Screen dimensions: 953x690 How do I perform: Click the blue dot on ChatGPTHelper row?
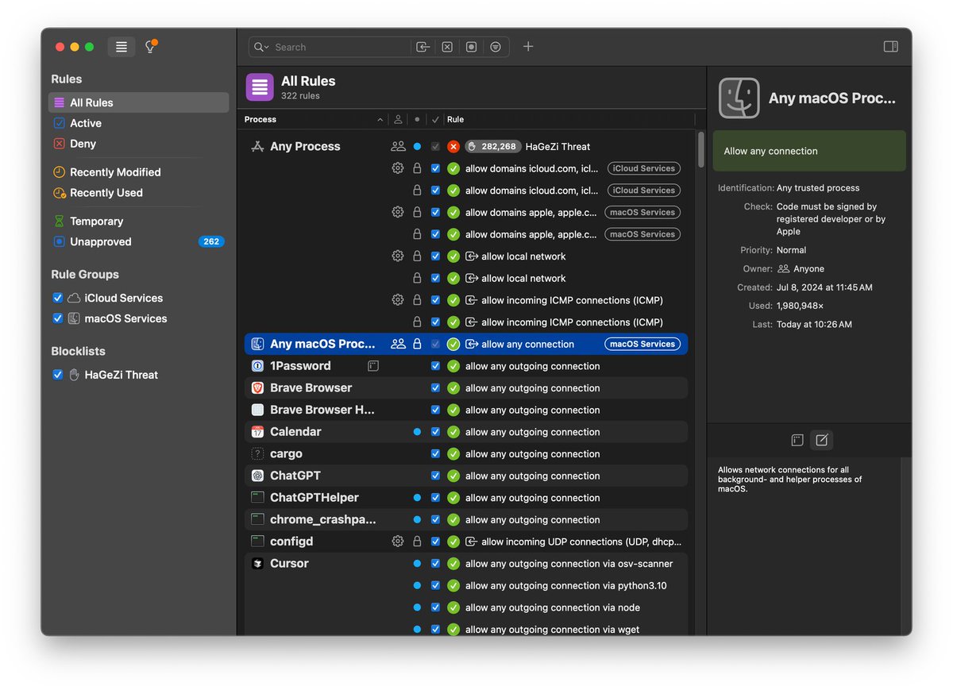tap(417, 498)
